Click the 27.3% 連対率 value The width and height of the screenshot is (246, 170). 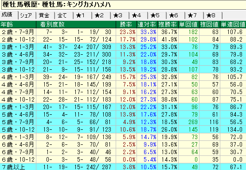pyautogui.click(x=148, y=99)
